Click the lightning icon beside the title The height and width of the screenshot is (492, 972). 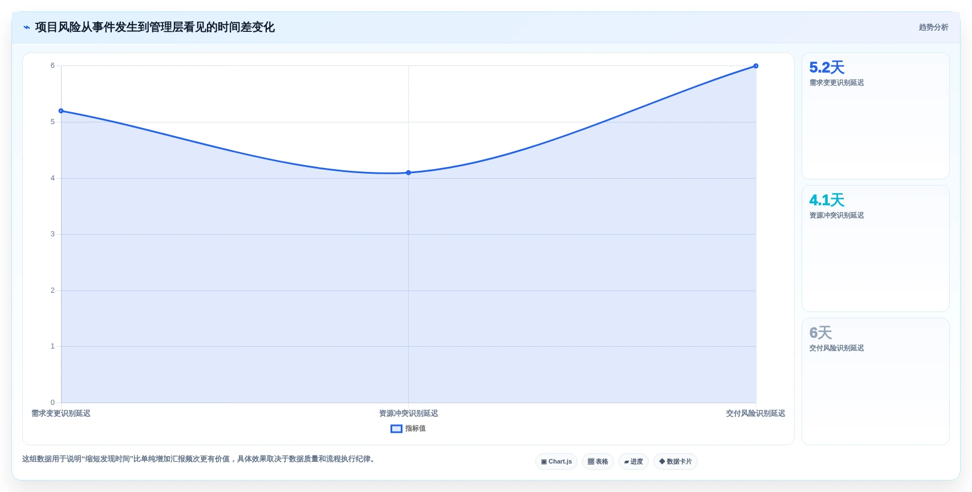(x=26, y=27)
